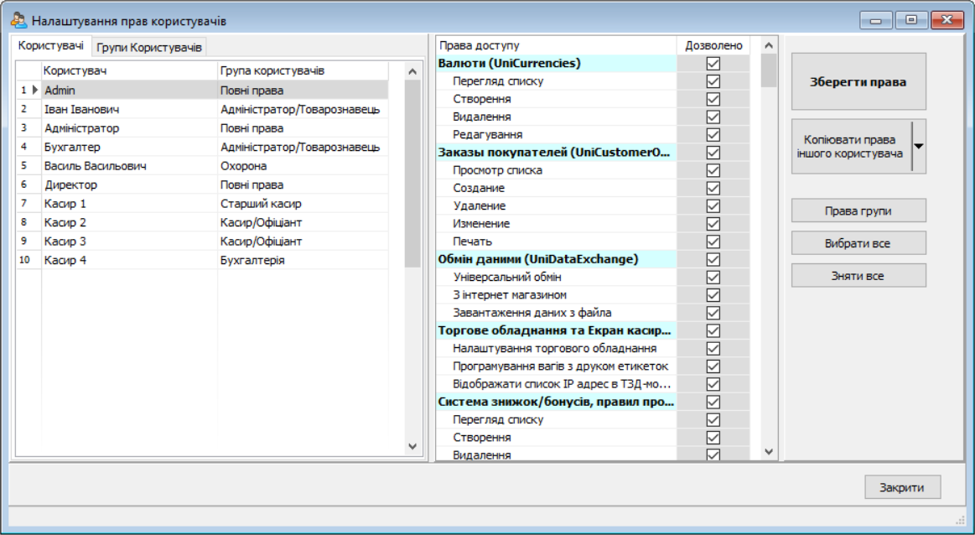The height and width of the screenshot is (535, 975).
Task: Click the Admin row indicator arrow
Action: [x=35, y=91]
